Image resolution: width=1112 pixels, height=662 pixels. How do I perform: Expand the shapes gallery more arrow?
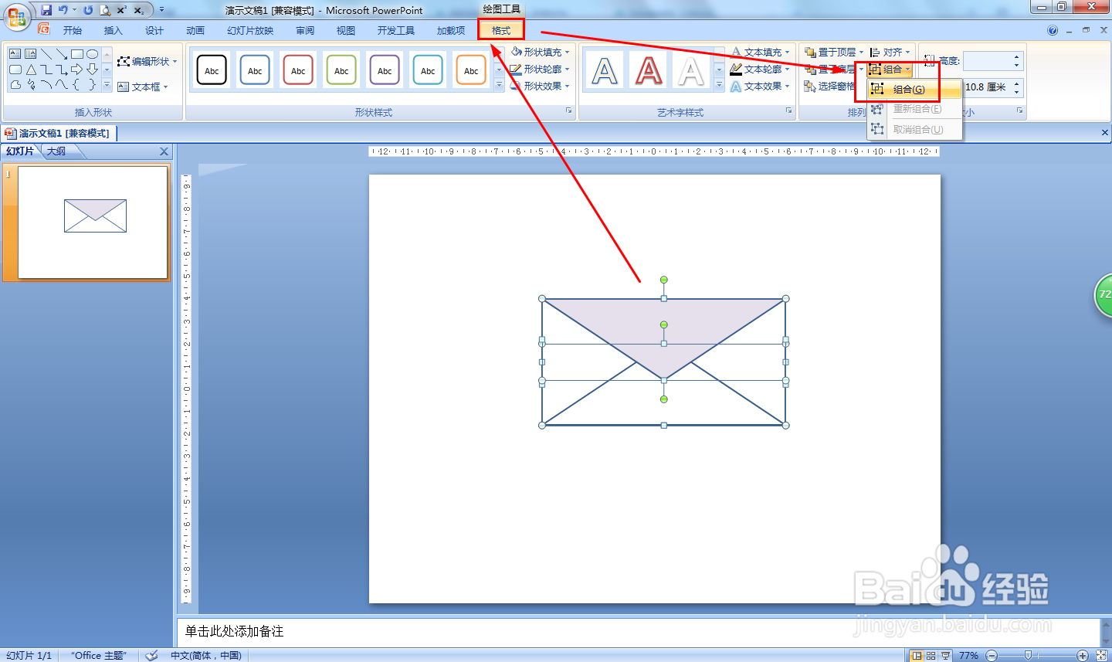tap(107, 85)
